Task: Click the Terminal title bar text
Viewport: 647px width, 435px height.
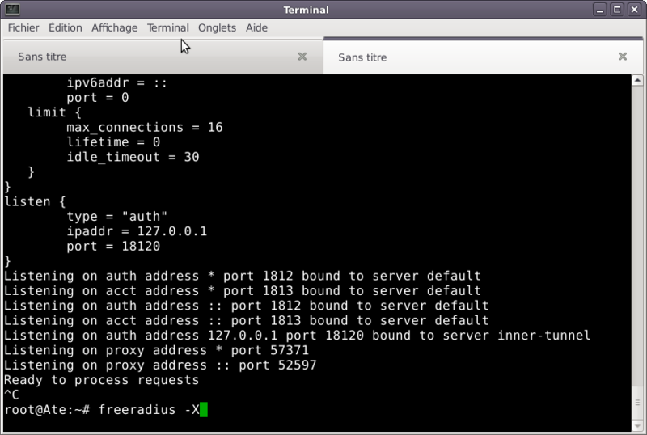Action: [x=307, y=10]
